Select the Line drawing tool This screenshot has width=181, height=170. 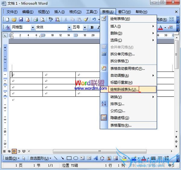[56, 158]
